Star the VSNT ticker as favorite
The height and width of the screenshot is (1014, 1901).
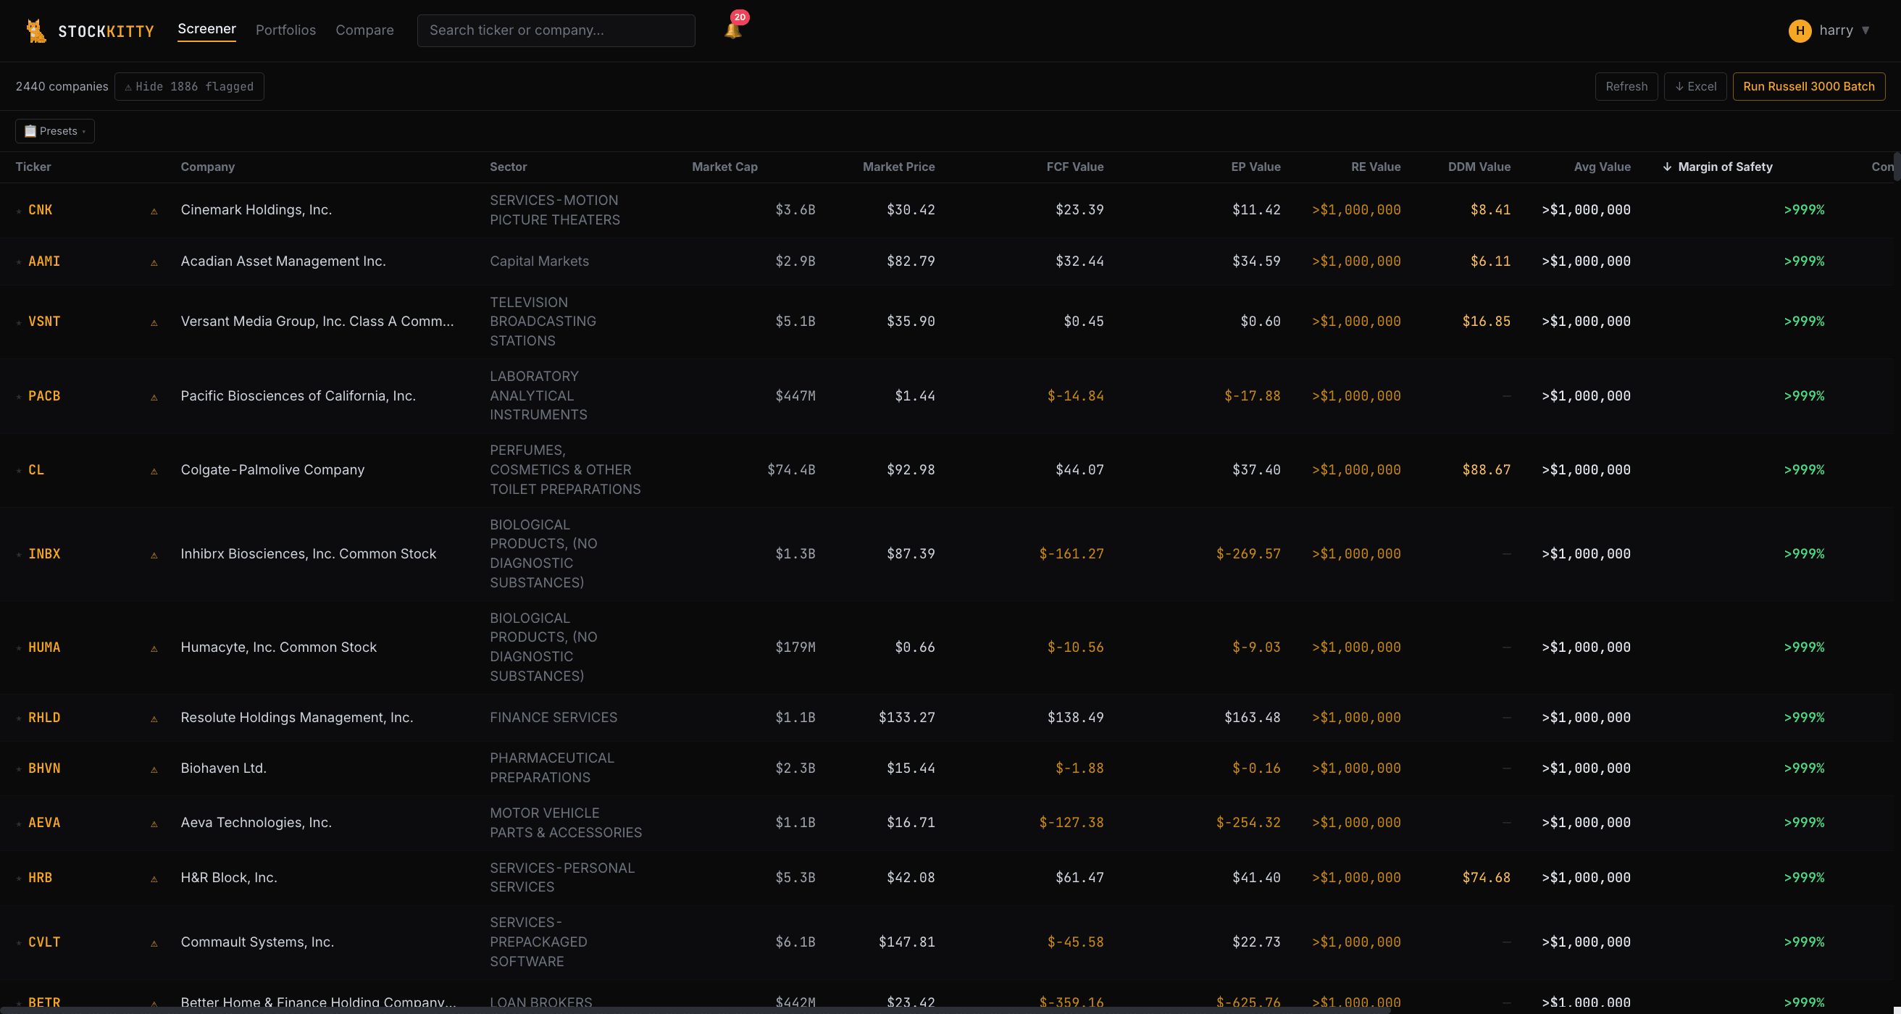(x=19, y=322)
